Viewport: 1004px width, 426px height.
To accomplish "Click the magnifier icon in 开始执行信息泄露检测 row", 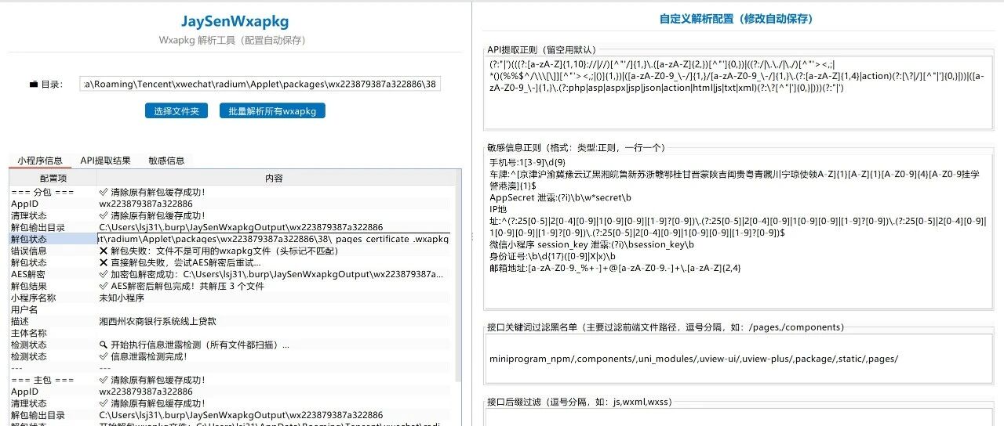I will [104, 345].
